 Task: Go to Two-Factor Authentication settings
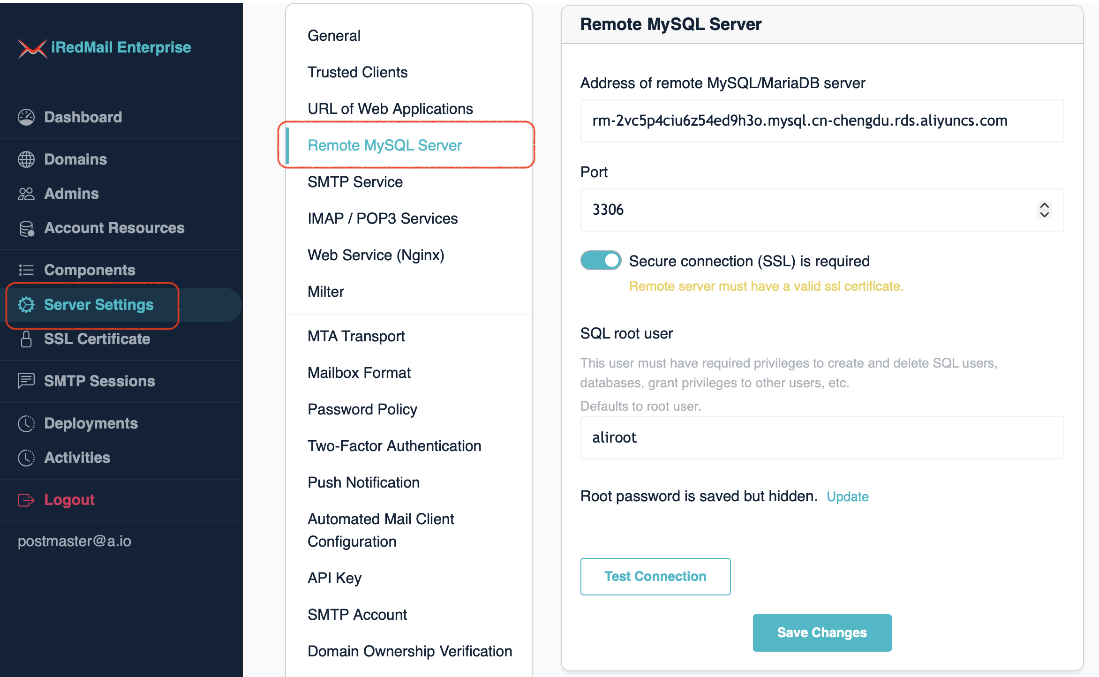tap(394, 446)
